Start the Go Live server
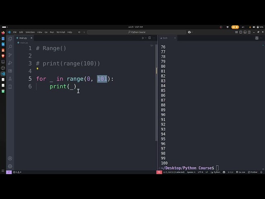Screen dimensions: 265x199 pos(241,172)
